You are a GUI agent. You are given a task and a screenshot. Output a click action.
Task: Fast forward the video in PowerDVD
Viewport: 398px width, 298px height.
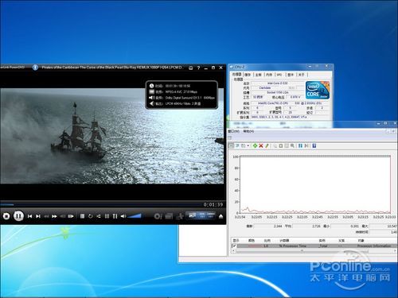(54, 216)
